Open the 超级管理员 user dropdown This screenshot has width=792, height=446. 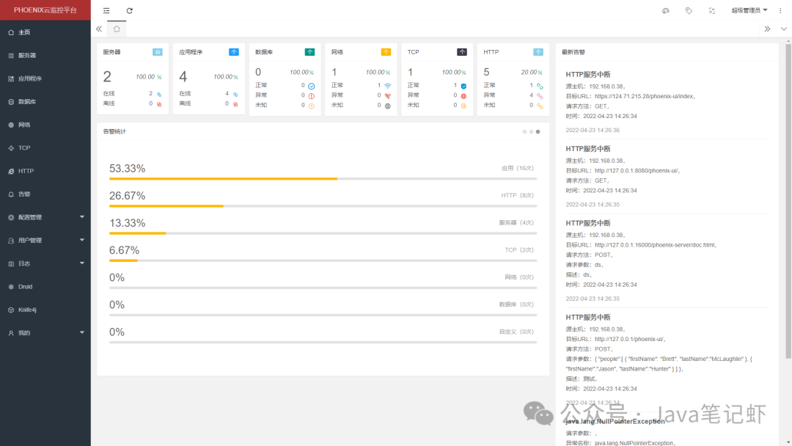[x=749, y=10]
